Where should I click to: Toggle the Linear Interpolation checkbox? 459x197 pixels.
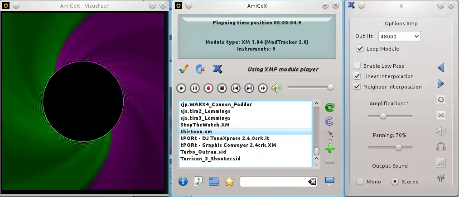357,76
